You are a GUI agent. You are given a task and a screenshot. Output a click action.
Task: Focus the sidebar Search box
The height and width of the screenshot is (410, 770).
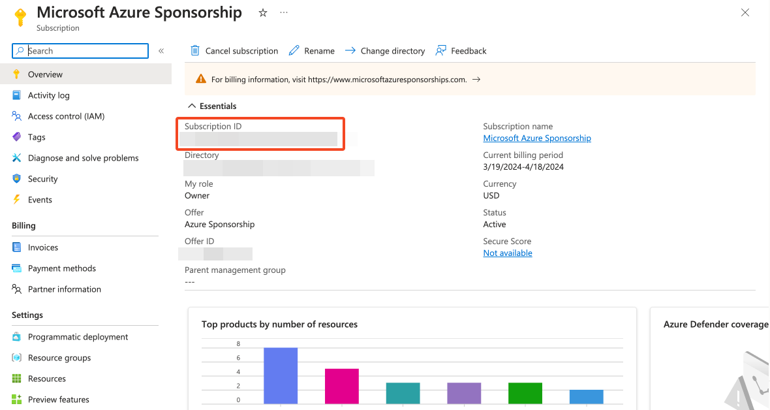80,51
